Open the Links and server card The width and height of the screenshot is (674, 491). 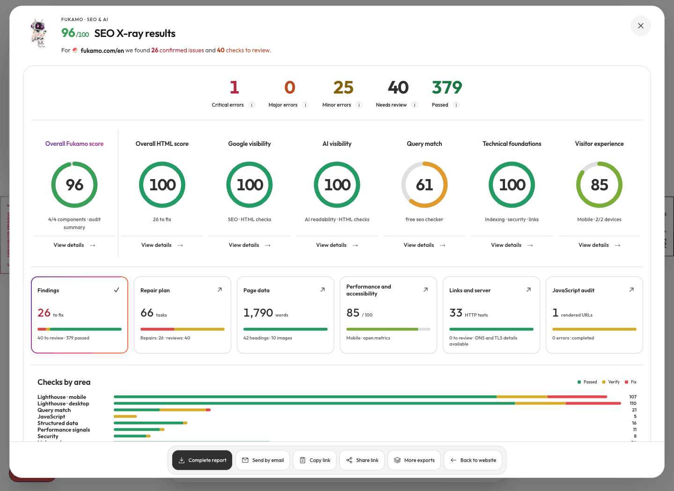click(x=491, y=315)
